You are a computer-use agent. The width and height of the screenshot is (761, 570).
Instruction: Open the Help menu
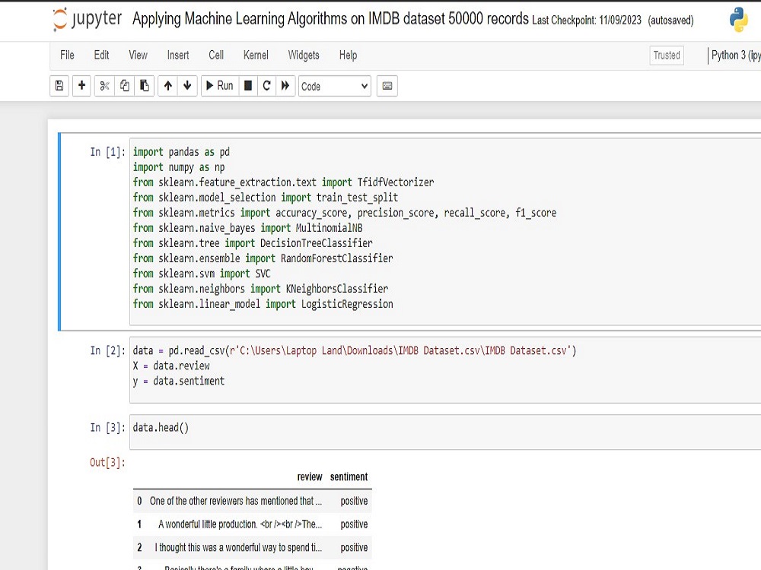(x=348, y=55)
